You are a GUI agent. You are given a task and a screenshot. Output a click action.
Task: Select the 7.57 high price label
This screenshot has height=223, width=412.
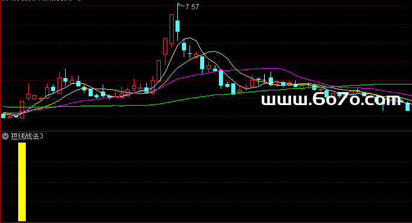[x=192, y=7]
